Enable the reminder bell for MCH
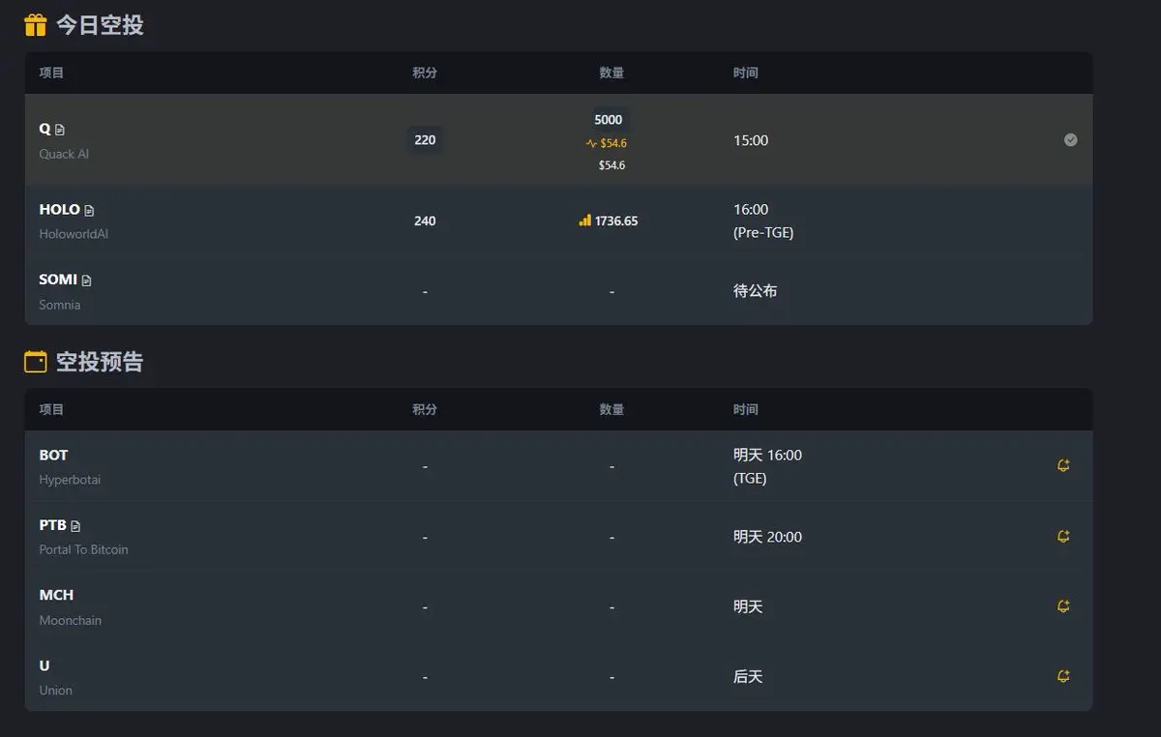The image size is (1161, 737). pos(1063,606)
